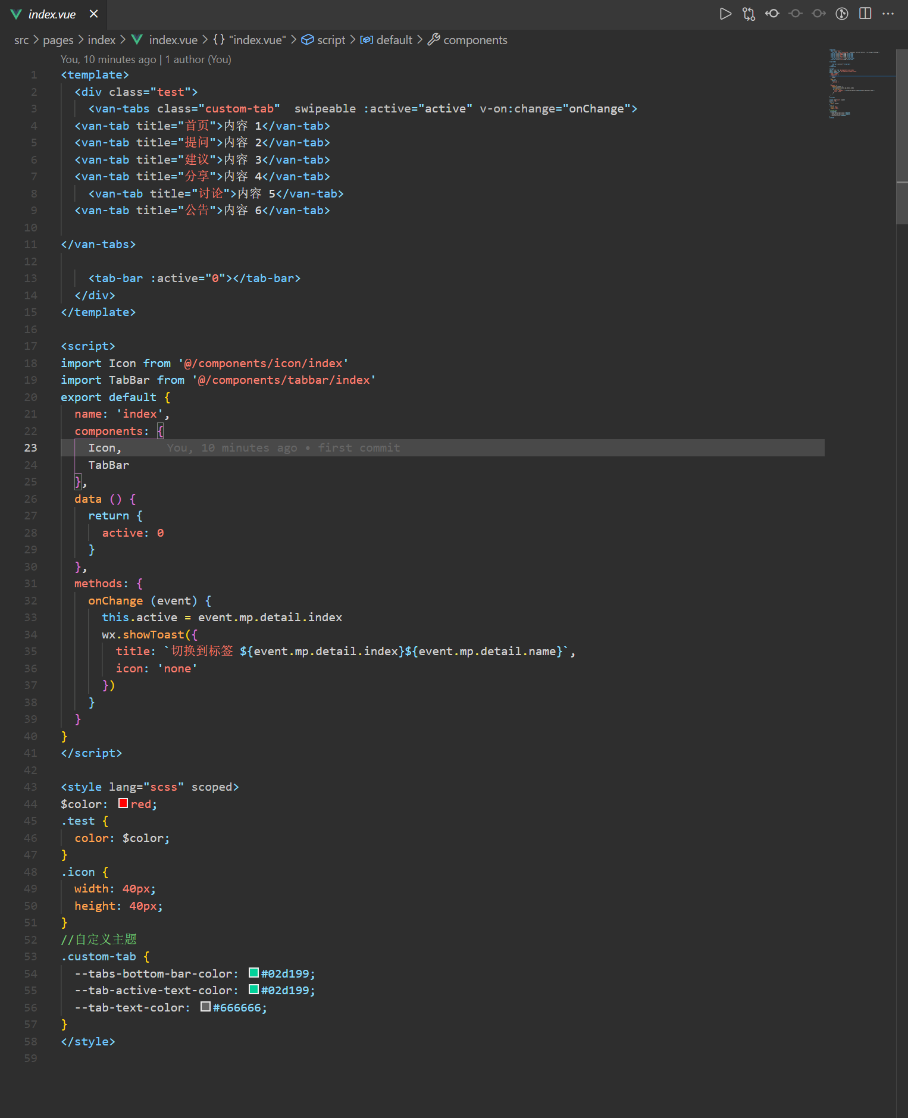Close the index.vue tab

click(x=93, y=14)
